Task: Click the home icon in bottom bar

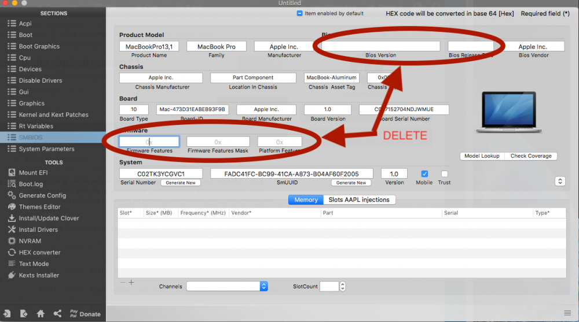Action: (41, 314)
